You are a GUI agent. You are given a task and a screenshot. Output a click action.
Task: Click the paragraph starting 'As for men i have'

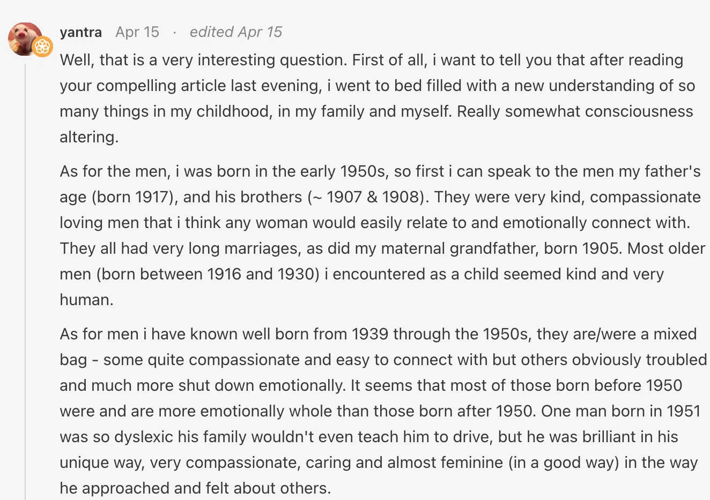pos(383,411)
